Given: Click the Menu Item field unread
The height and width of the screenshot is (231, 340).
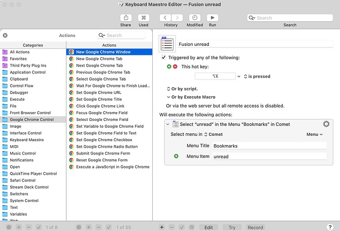Looking at the screenshot, I should (x=270, y=156).
